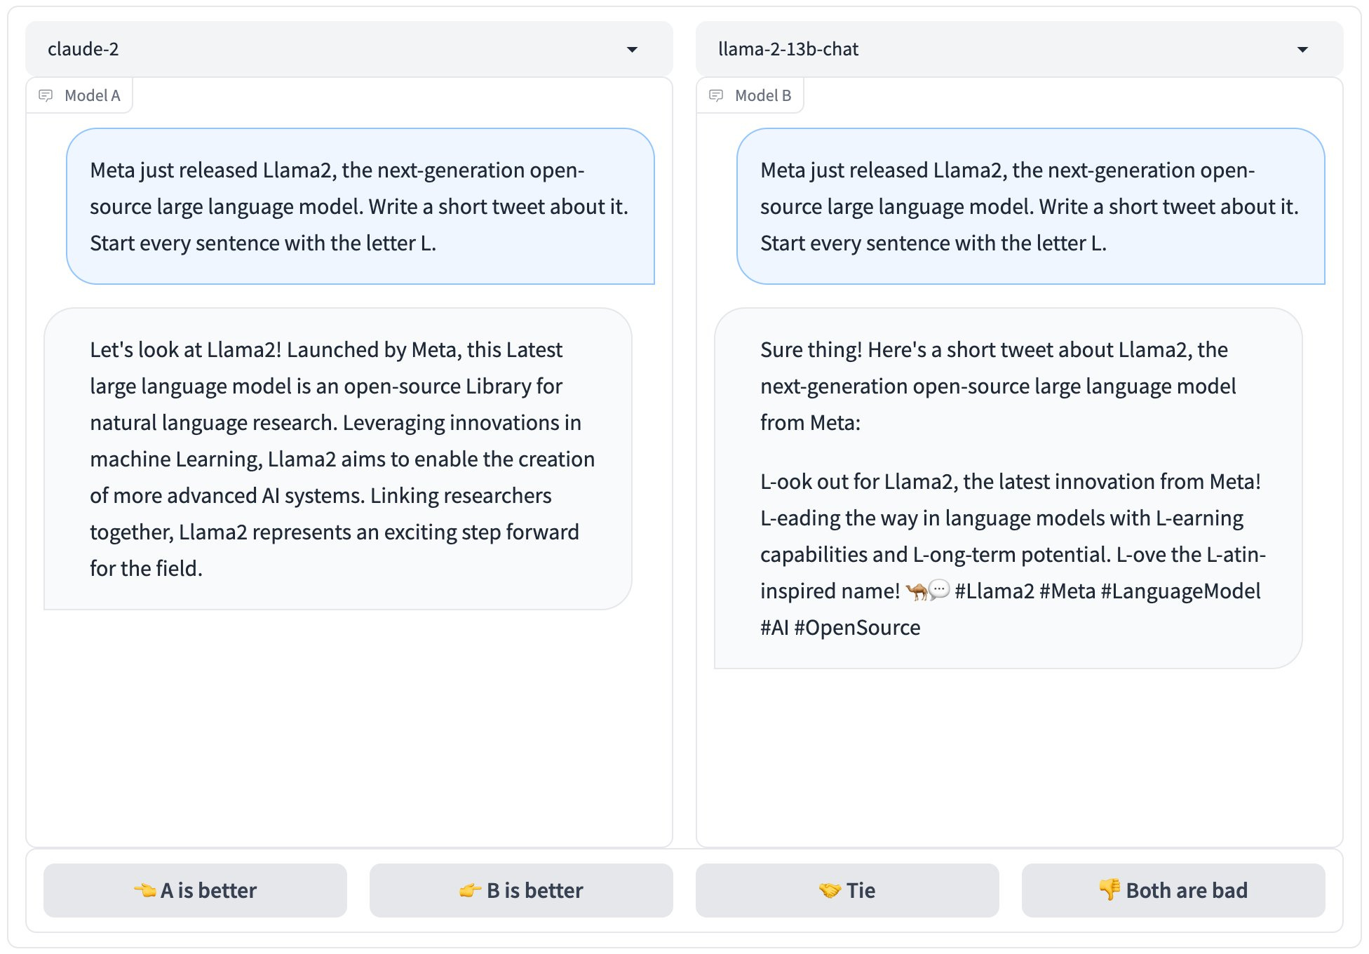Click the thumbs-down emoji on Both are bad

click(1110, 889)
